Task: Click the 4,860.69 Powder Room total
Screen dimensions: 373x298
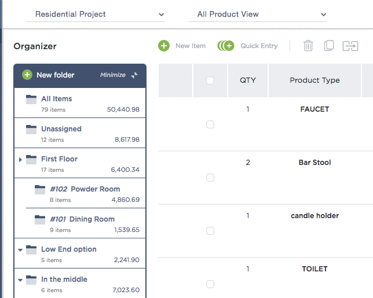Action: [x=126, y=200]
